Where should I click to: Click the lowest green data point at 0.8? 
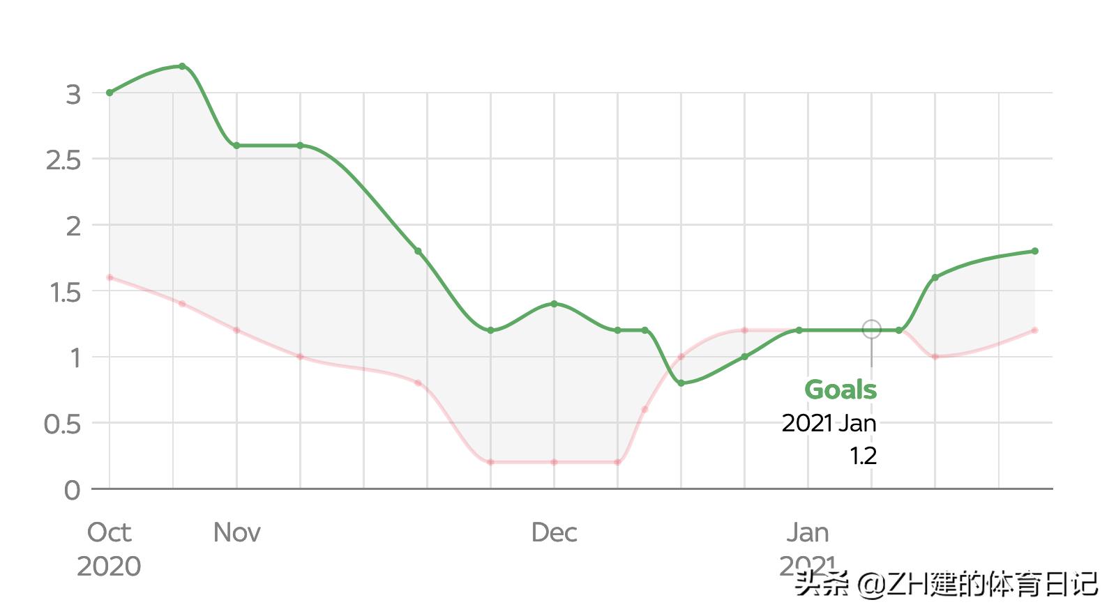pos(681,383)
